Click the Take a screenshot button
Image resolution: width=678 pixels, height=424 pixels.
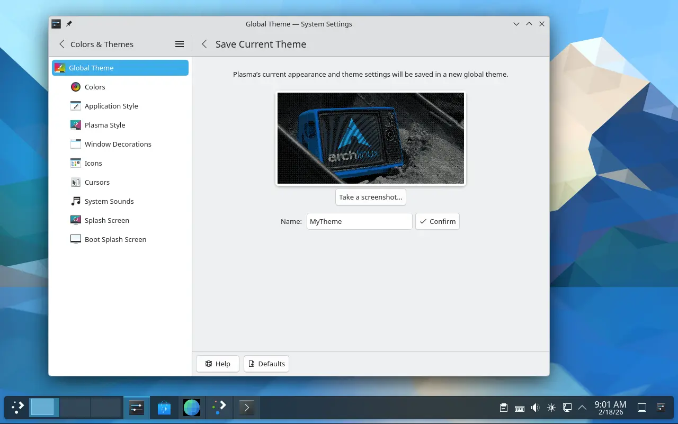(370, 197)
